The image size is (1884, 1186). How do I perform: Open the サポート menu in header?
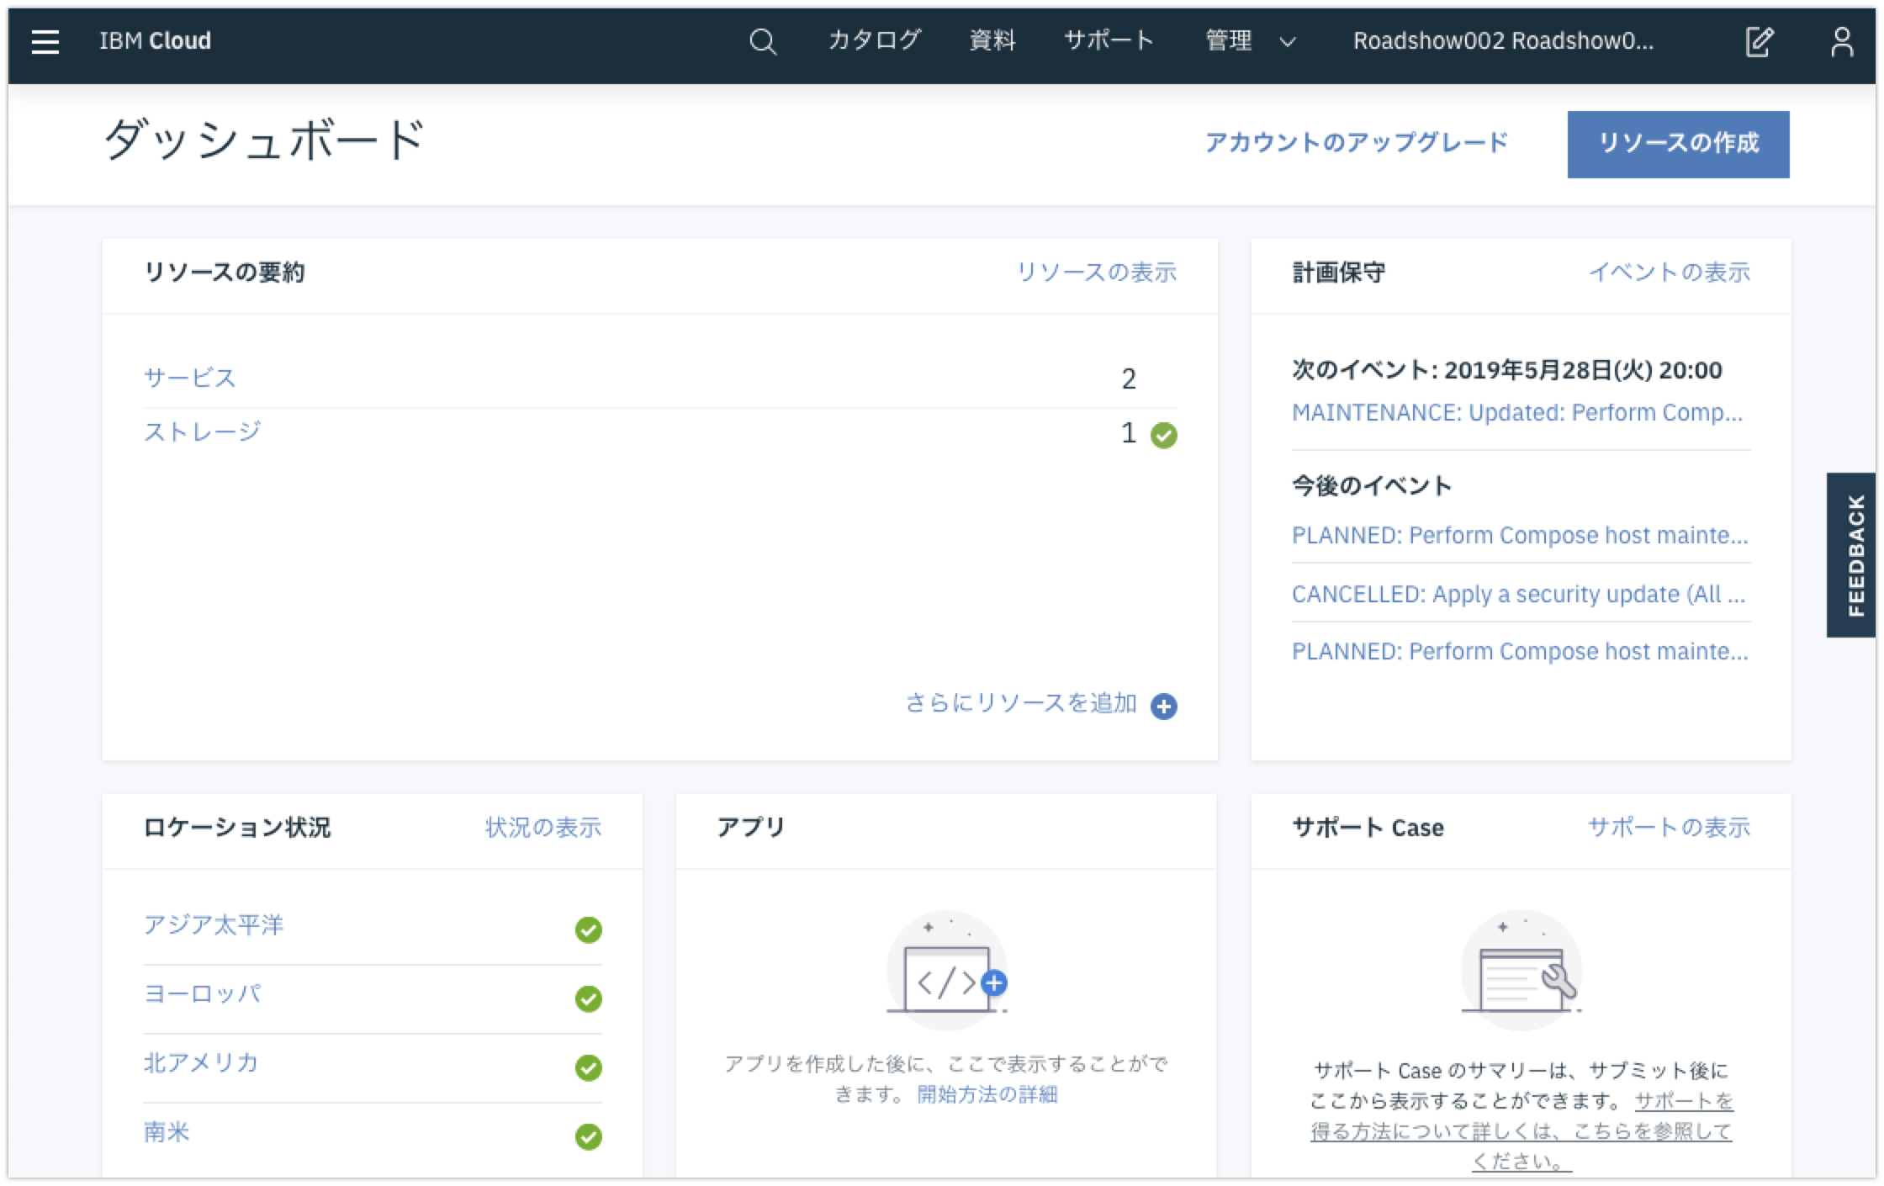tap(1109, 40)
